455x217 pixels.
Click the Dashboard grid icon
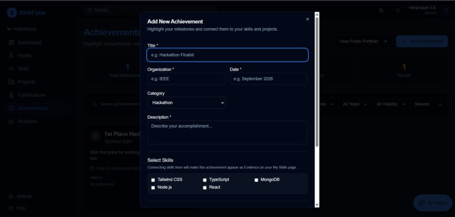[x=11, y=43]
